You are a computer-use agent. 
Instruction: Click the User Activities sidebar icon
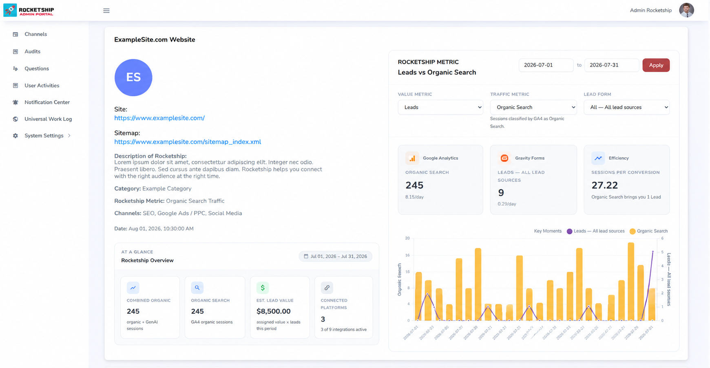(15, 86)
